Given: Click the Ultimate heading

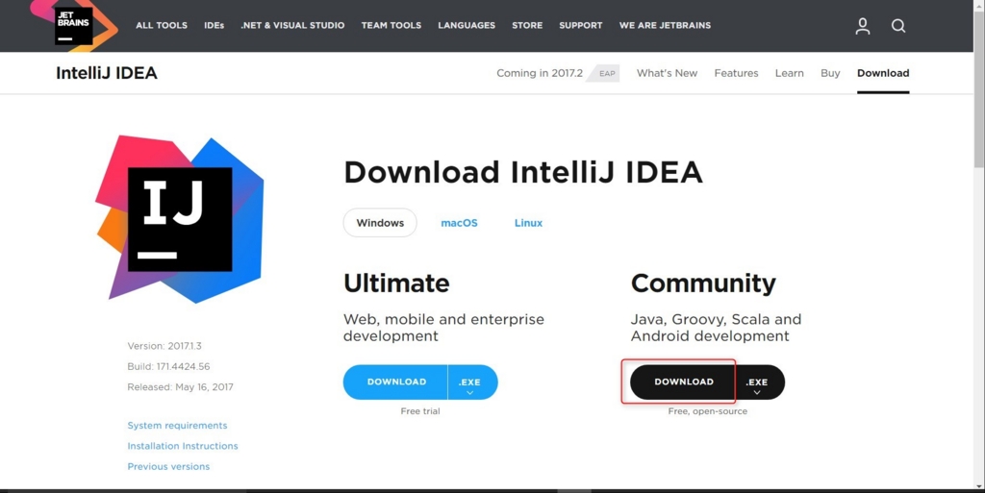Looking at the screenshot, I should (396, 283).
